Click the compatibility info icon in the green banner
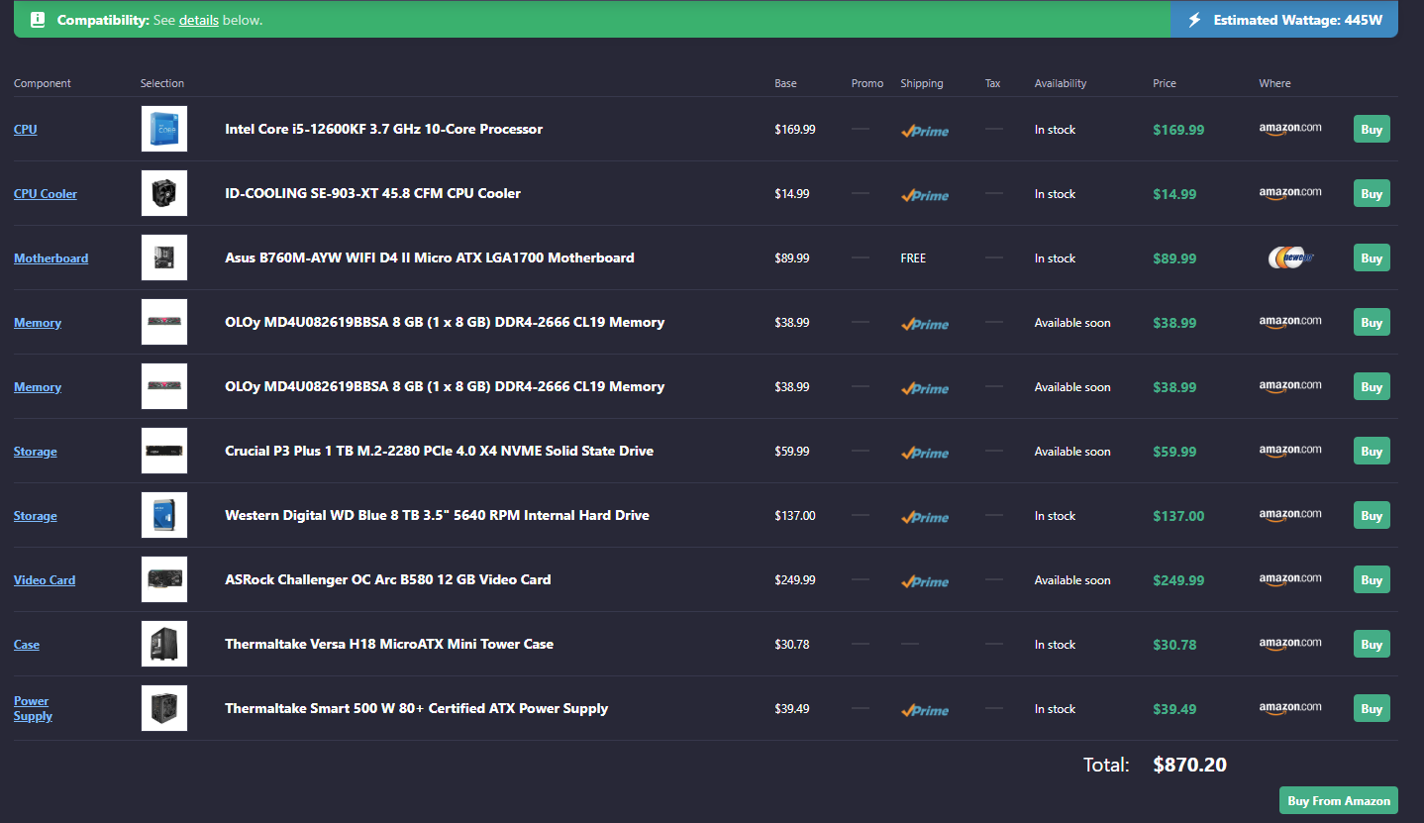Screen dimensions: 1424x823 [38, 20]
